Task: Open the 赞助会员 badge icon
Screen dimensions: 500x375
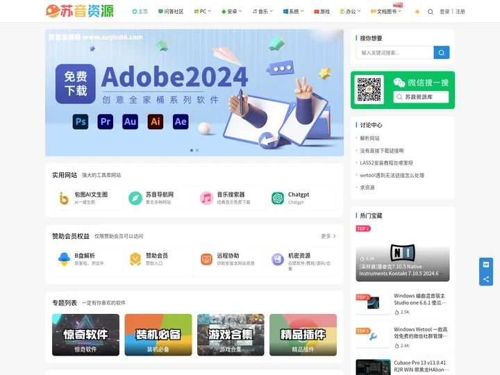Action: click(x=135, y=259)
